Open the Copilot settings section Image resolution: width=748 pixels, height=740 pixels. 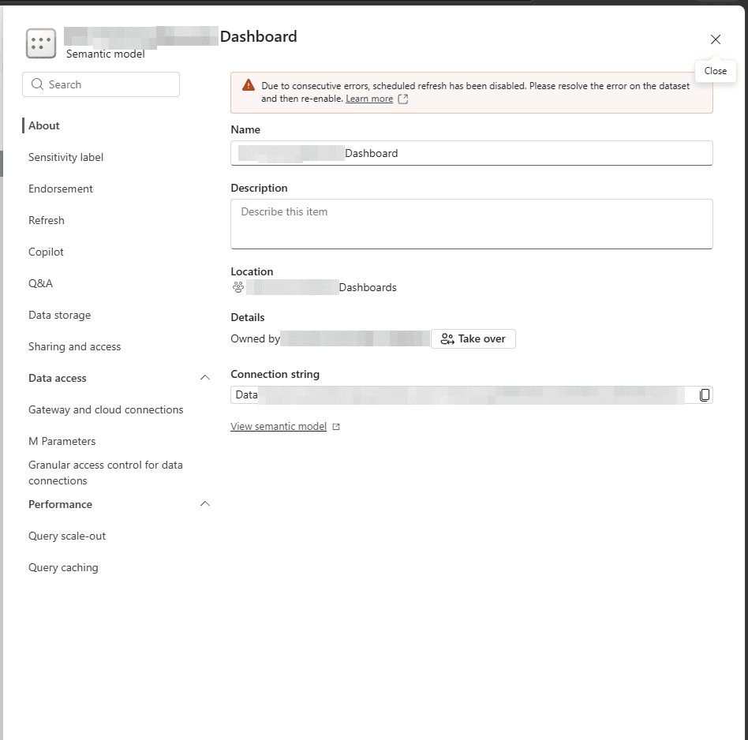(x=46, y=252)
